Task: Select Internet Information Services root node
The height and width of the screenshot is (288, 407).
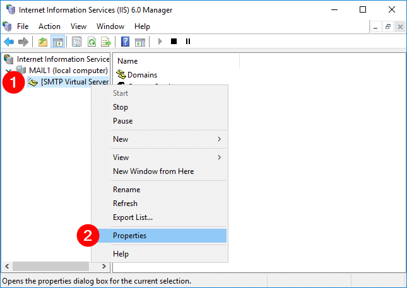Action: coord(63,59)
